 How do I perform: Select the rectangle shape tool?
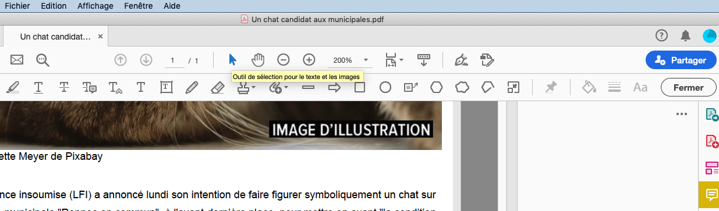pos(360,87)
